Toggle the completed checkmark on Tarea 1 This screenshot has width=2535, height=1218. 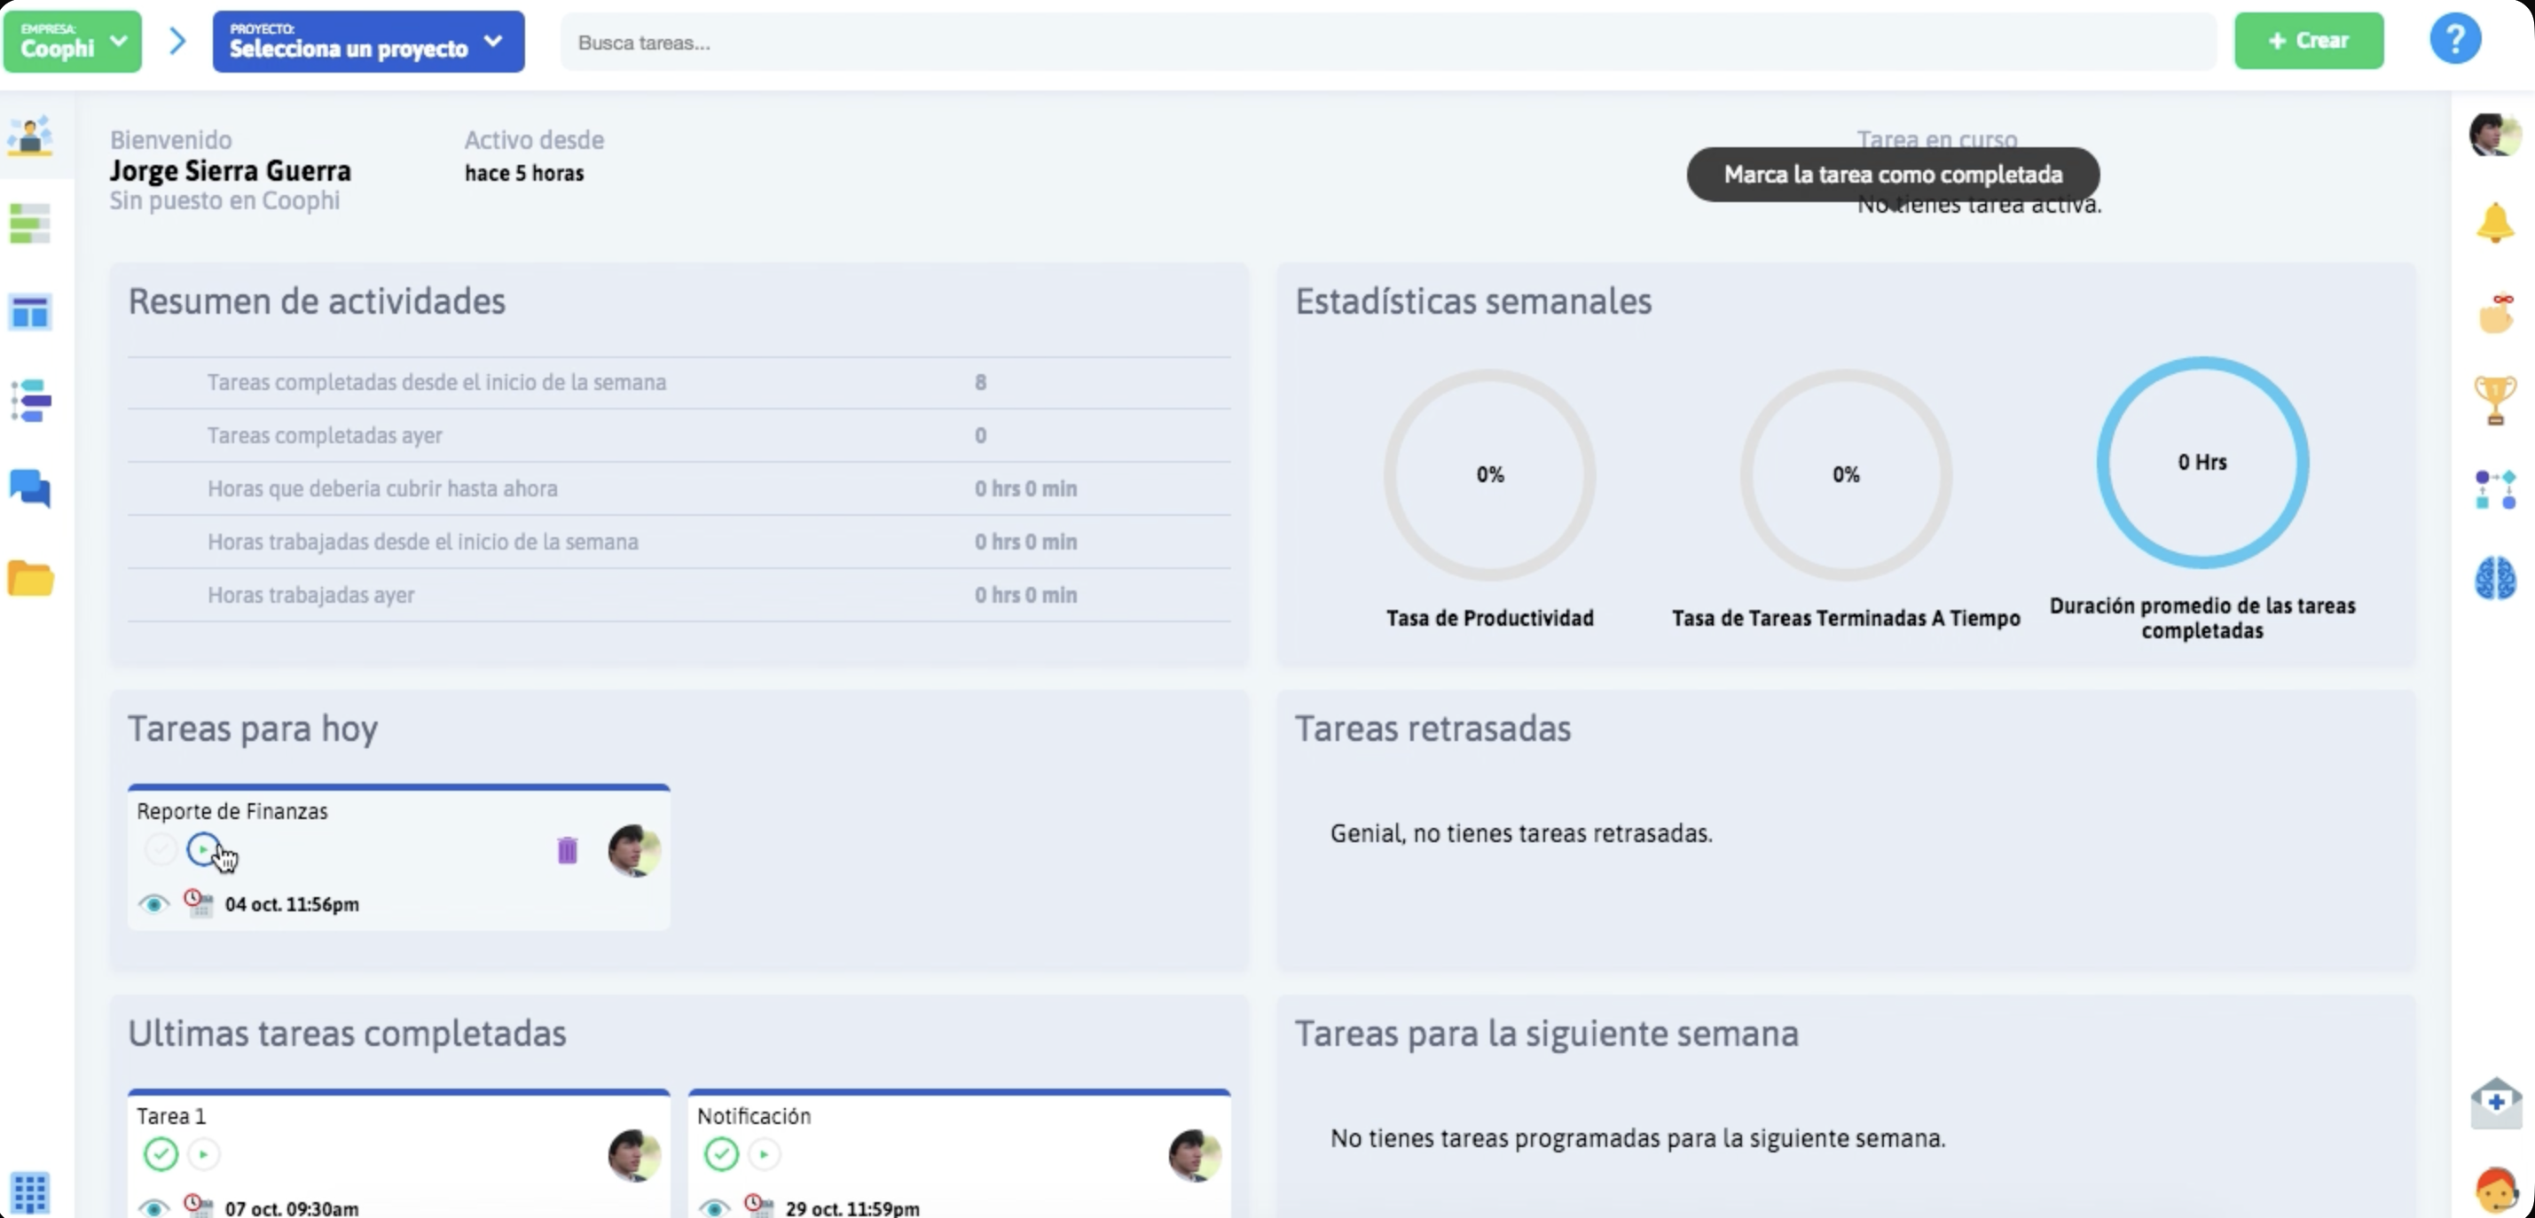(161, 1155)
